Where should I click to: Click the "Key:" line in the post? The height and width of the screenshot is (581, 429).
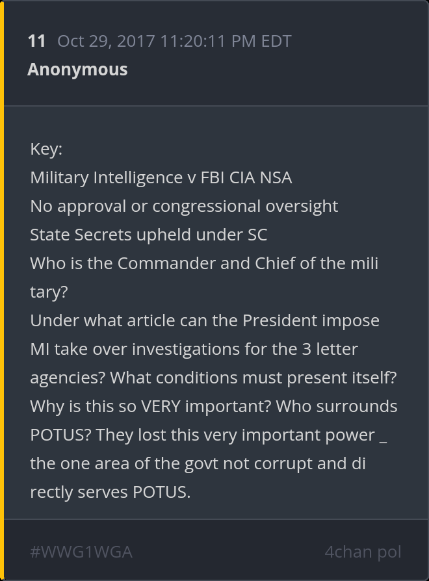(x=46, y=149)
